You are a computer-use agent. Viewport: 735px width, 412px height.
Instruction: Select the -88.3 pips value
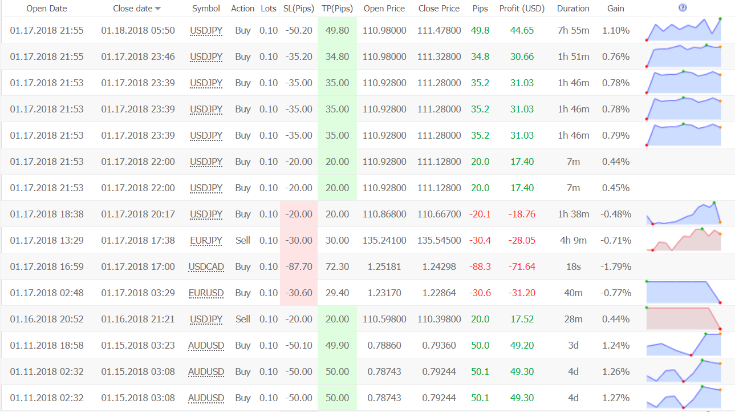click(480, 267)
